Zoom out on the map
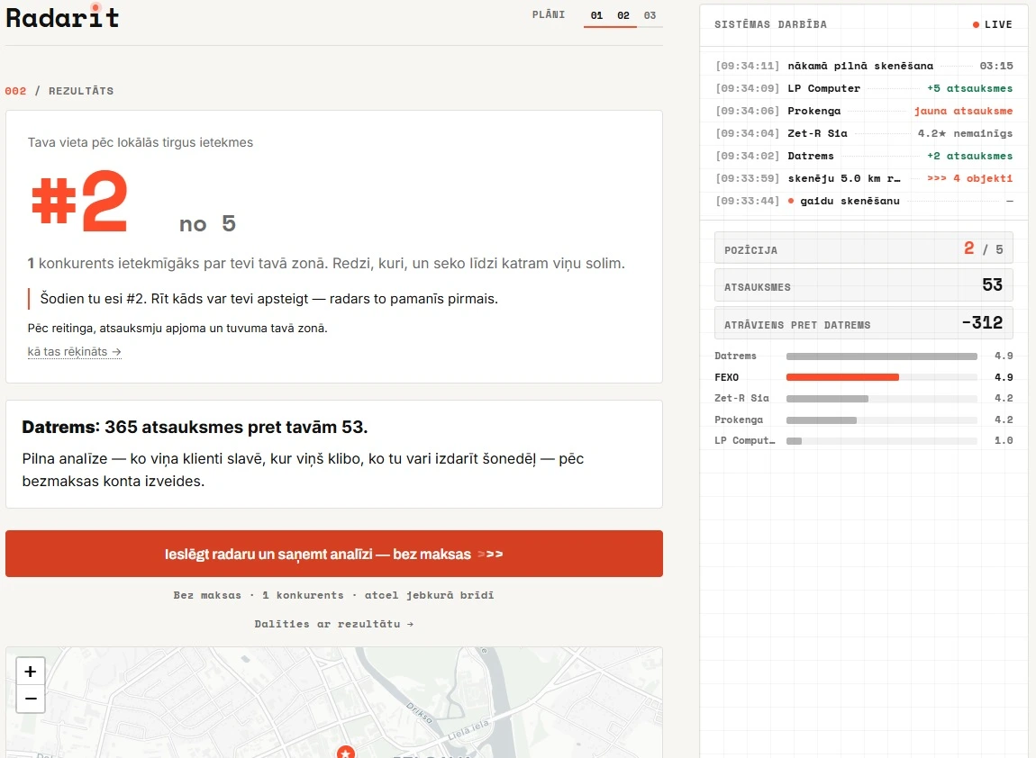The image size is (1036, 758). coord(31,699)
